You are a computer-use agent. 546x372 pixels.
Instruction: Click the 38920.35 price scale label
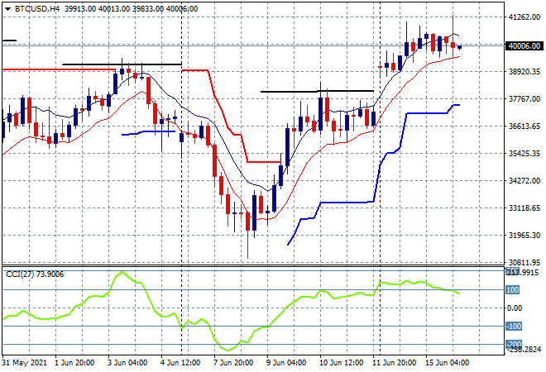coord(524,72)
